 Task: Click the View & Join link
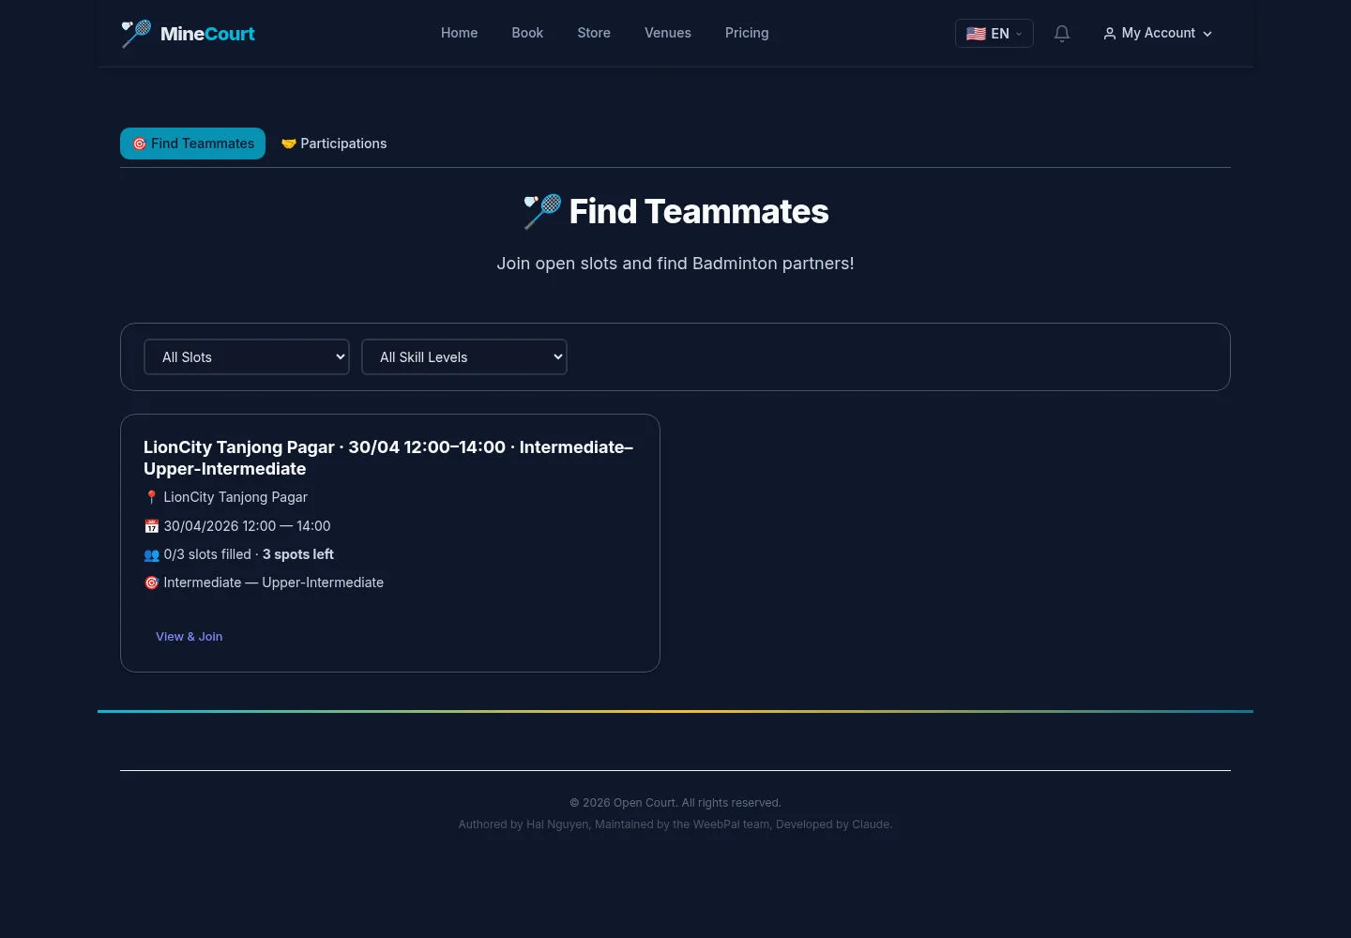coord(189,637)
